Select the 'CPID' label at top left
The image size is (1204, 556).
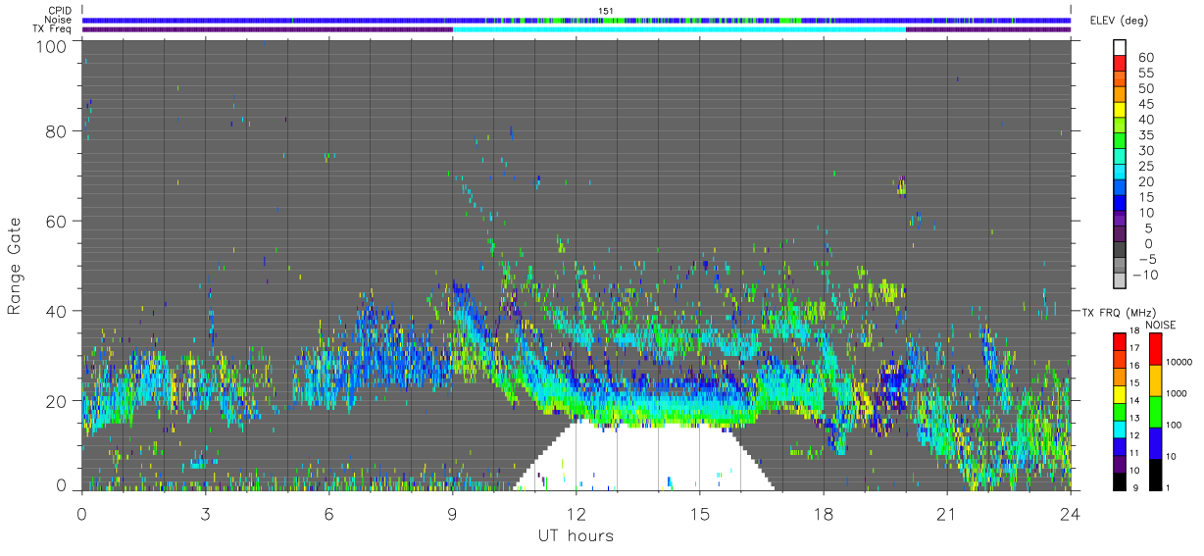(59, 11)
